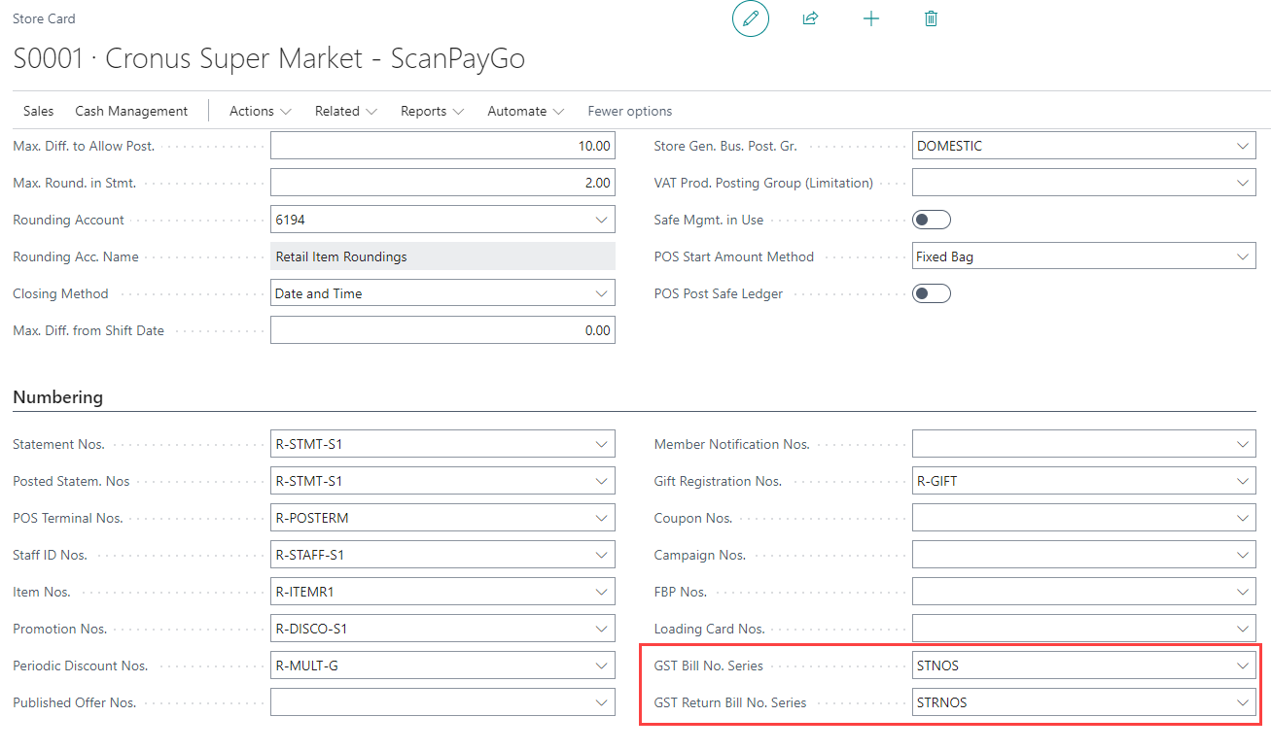
Task: Create new record with plus icon
Action: click(x=871, y=18)
